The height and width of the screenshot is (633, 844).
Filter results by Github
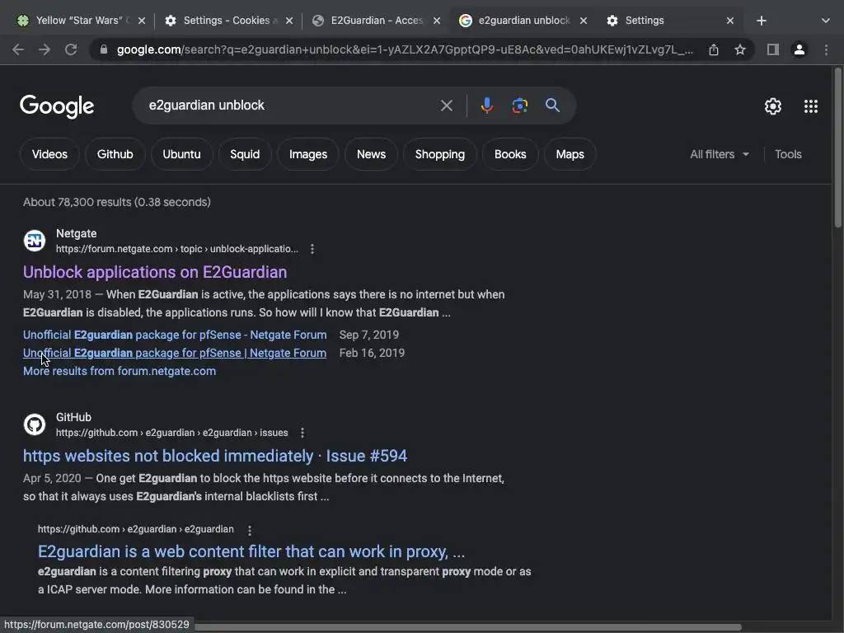click(x=115, y=154)
